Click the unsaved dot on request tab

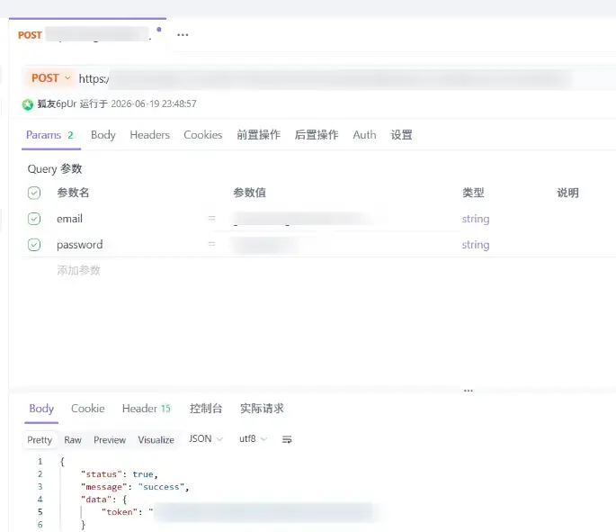tap(158, 30)
